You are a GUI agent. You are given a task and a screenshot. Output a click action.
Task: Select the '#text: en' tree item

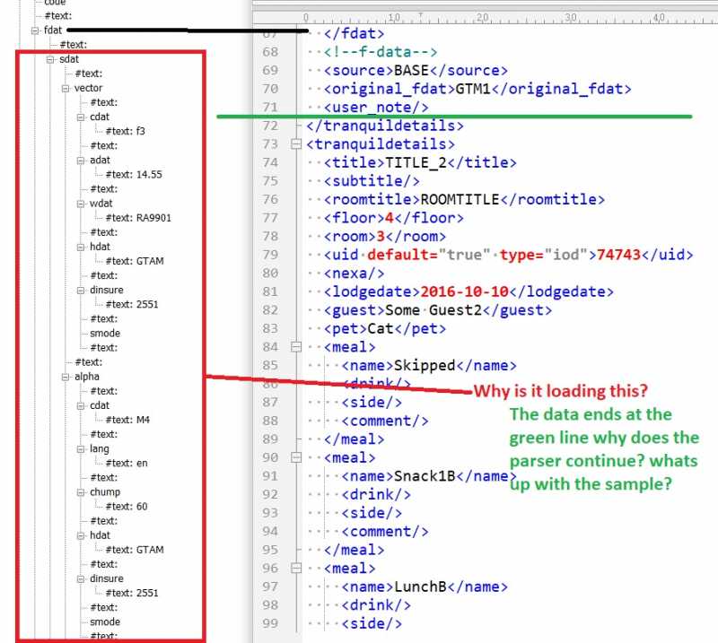tap(127, 463)
